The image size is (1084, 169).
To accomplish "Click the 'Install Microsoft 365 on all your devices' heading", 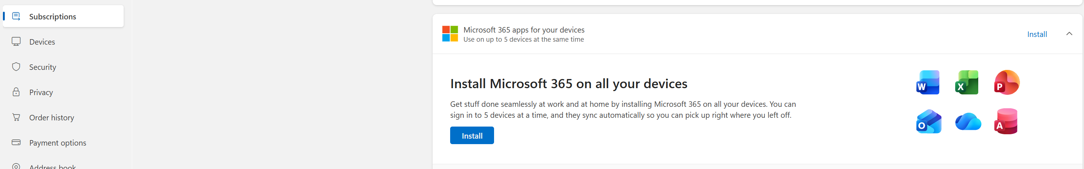I will 568,84.
